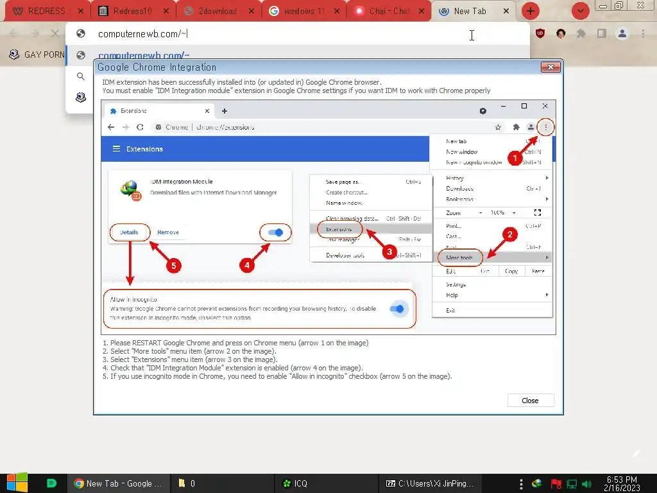This screenshot has width=657, height=493.
Task: Click the red flag tray icon
Action: click(556, 484)
